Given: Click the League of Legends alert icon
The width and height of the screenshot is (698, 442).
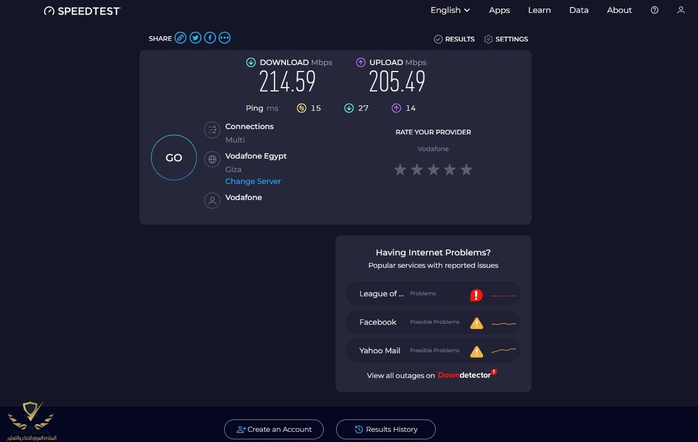Looking at the screenshot, I should tap(476, 295).
